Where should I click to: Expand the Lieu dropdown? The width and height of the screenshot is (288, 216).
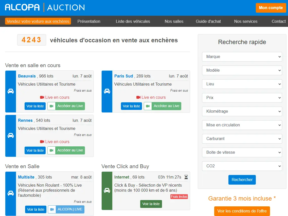[242, 84]
